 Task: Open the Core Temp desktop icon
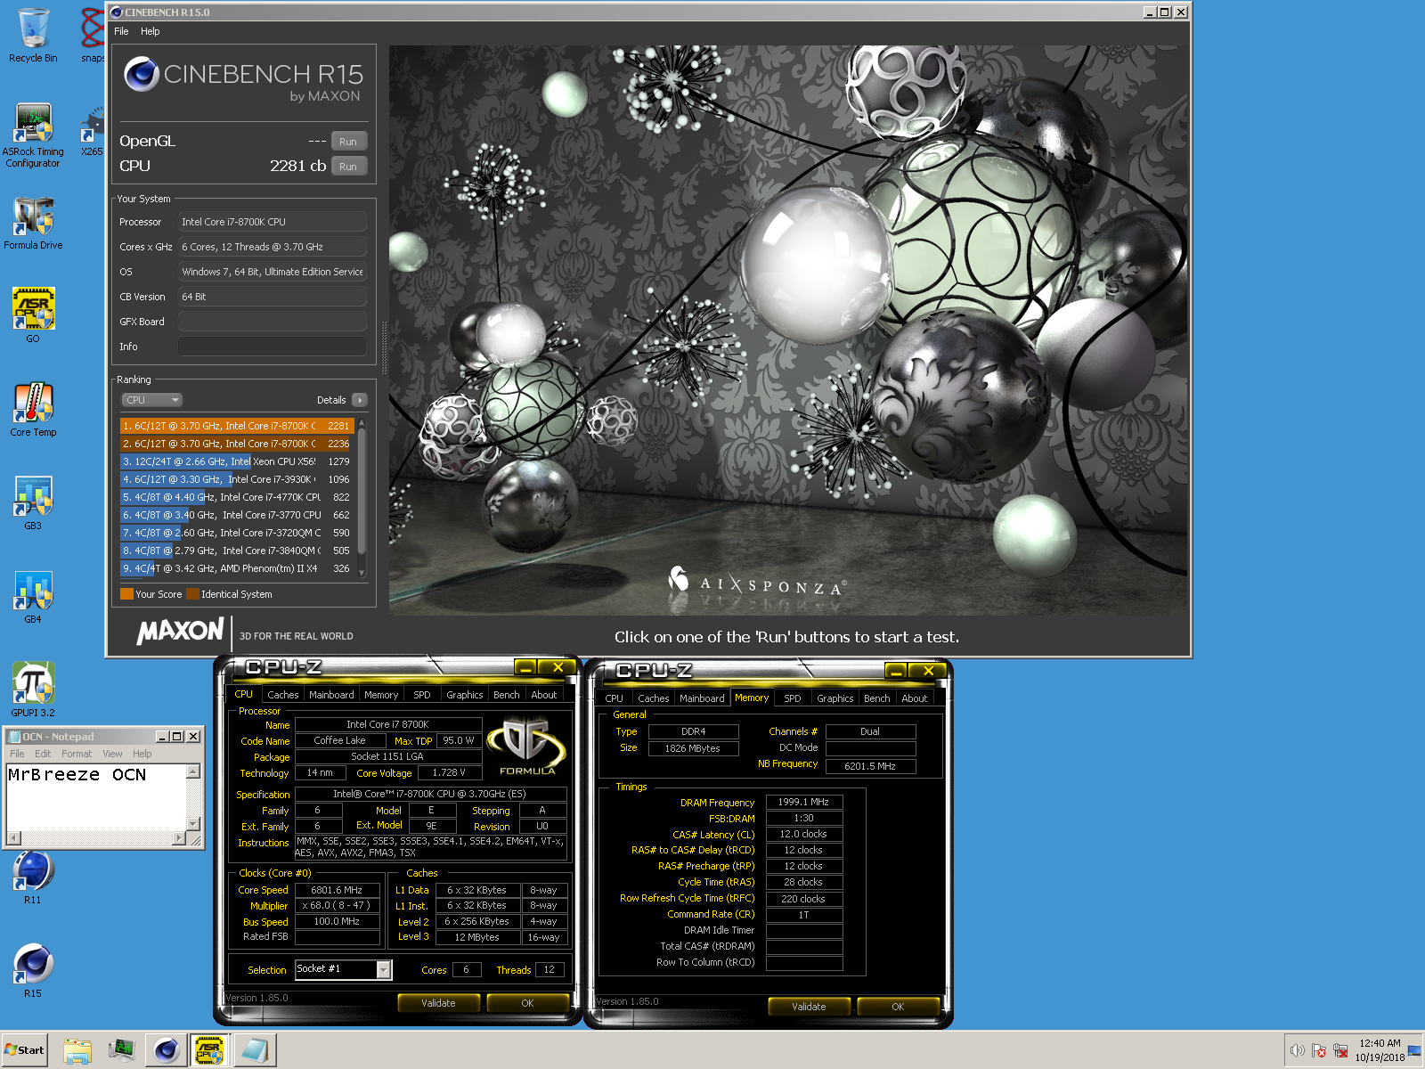coord(33,410)
